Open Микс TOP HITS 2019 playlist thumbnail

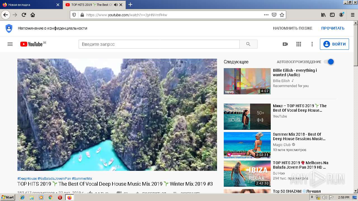point(247,117)
